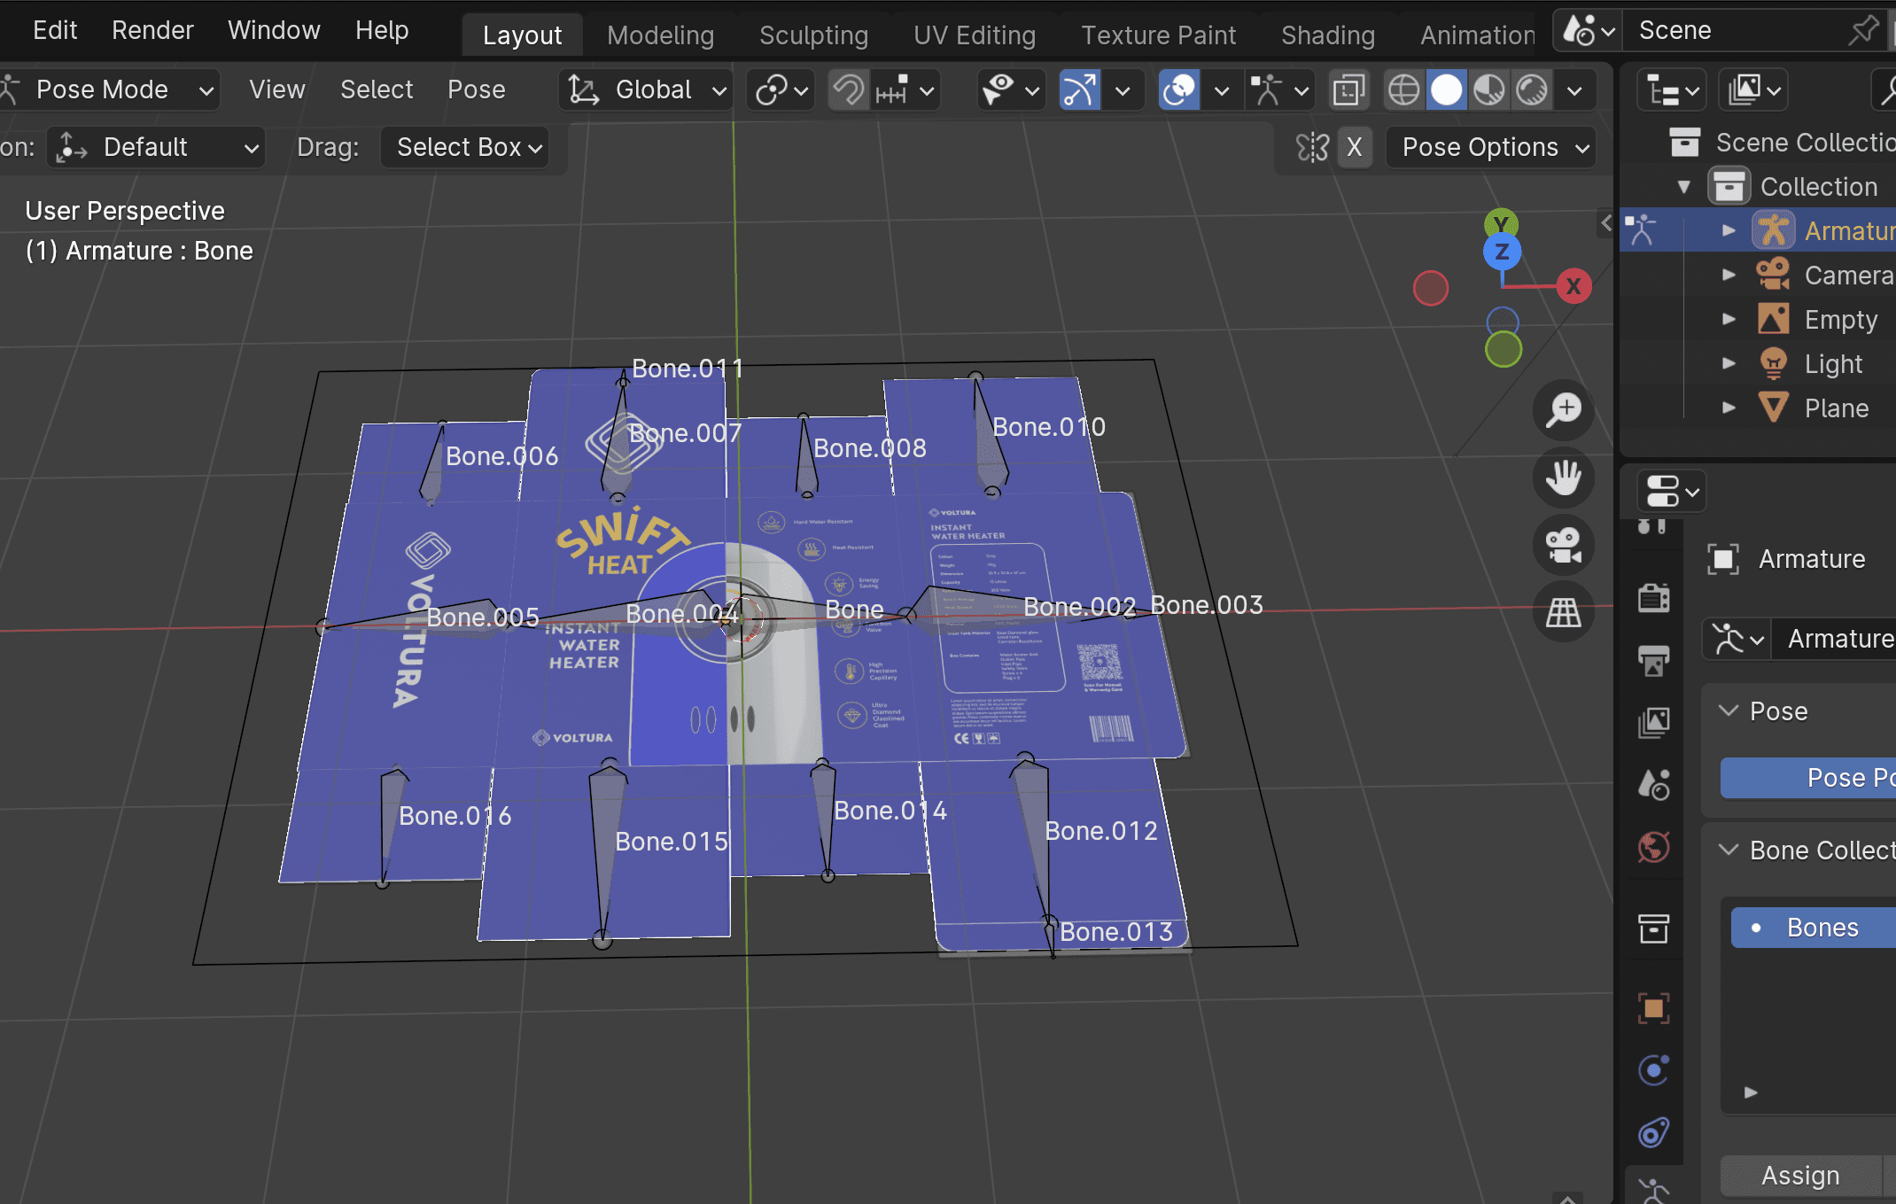Click the pan view hand icon

coord(1564,478)
